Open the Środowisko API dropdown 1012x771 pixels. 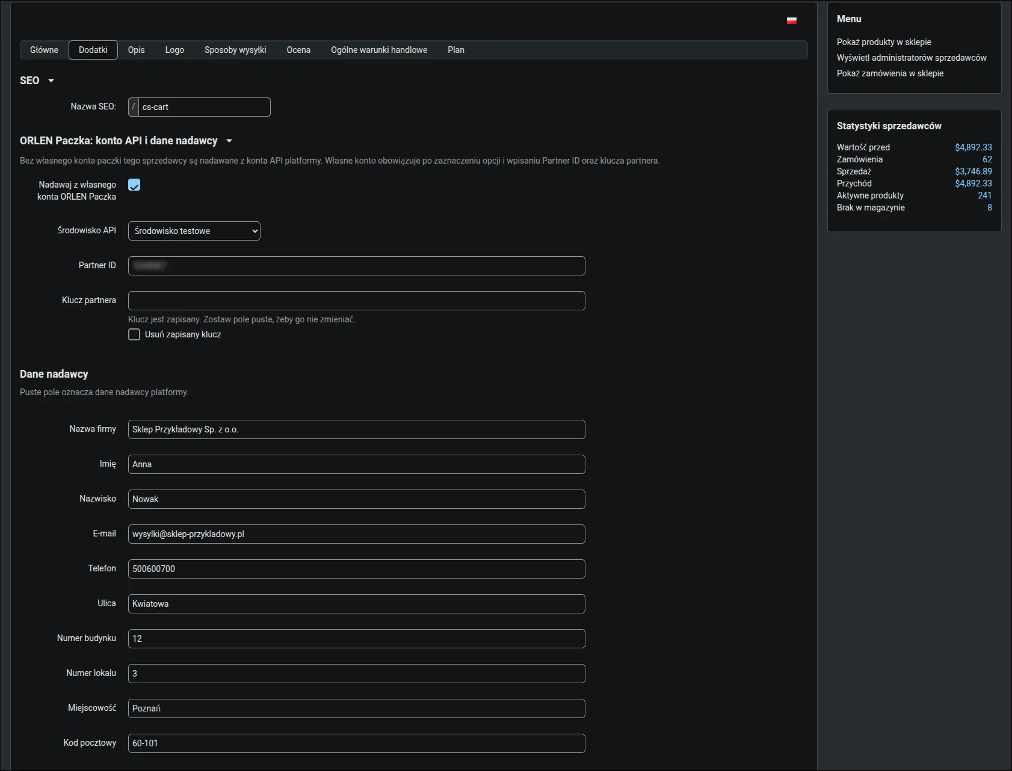194,231
